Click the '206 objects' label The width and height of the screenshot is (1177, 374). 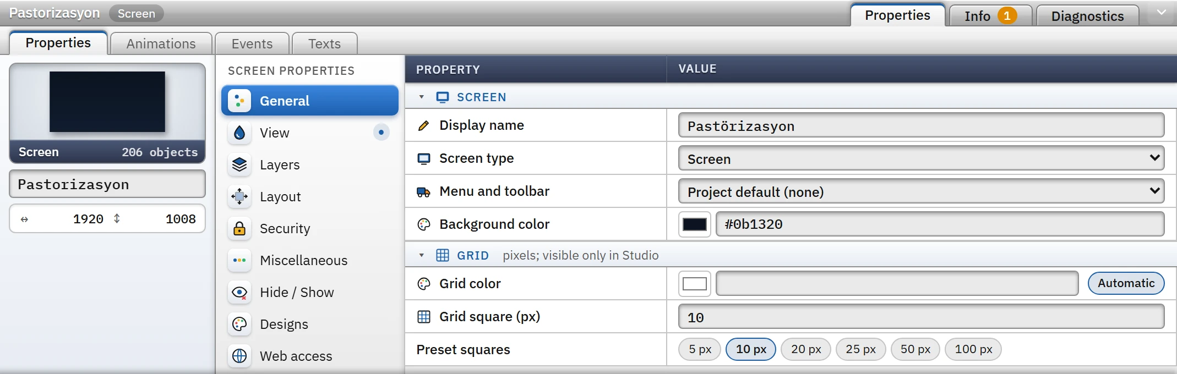[160, 152]
